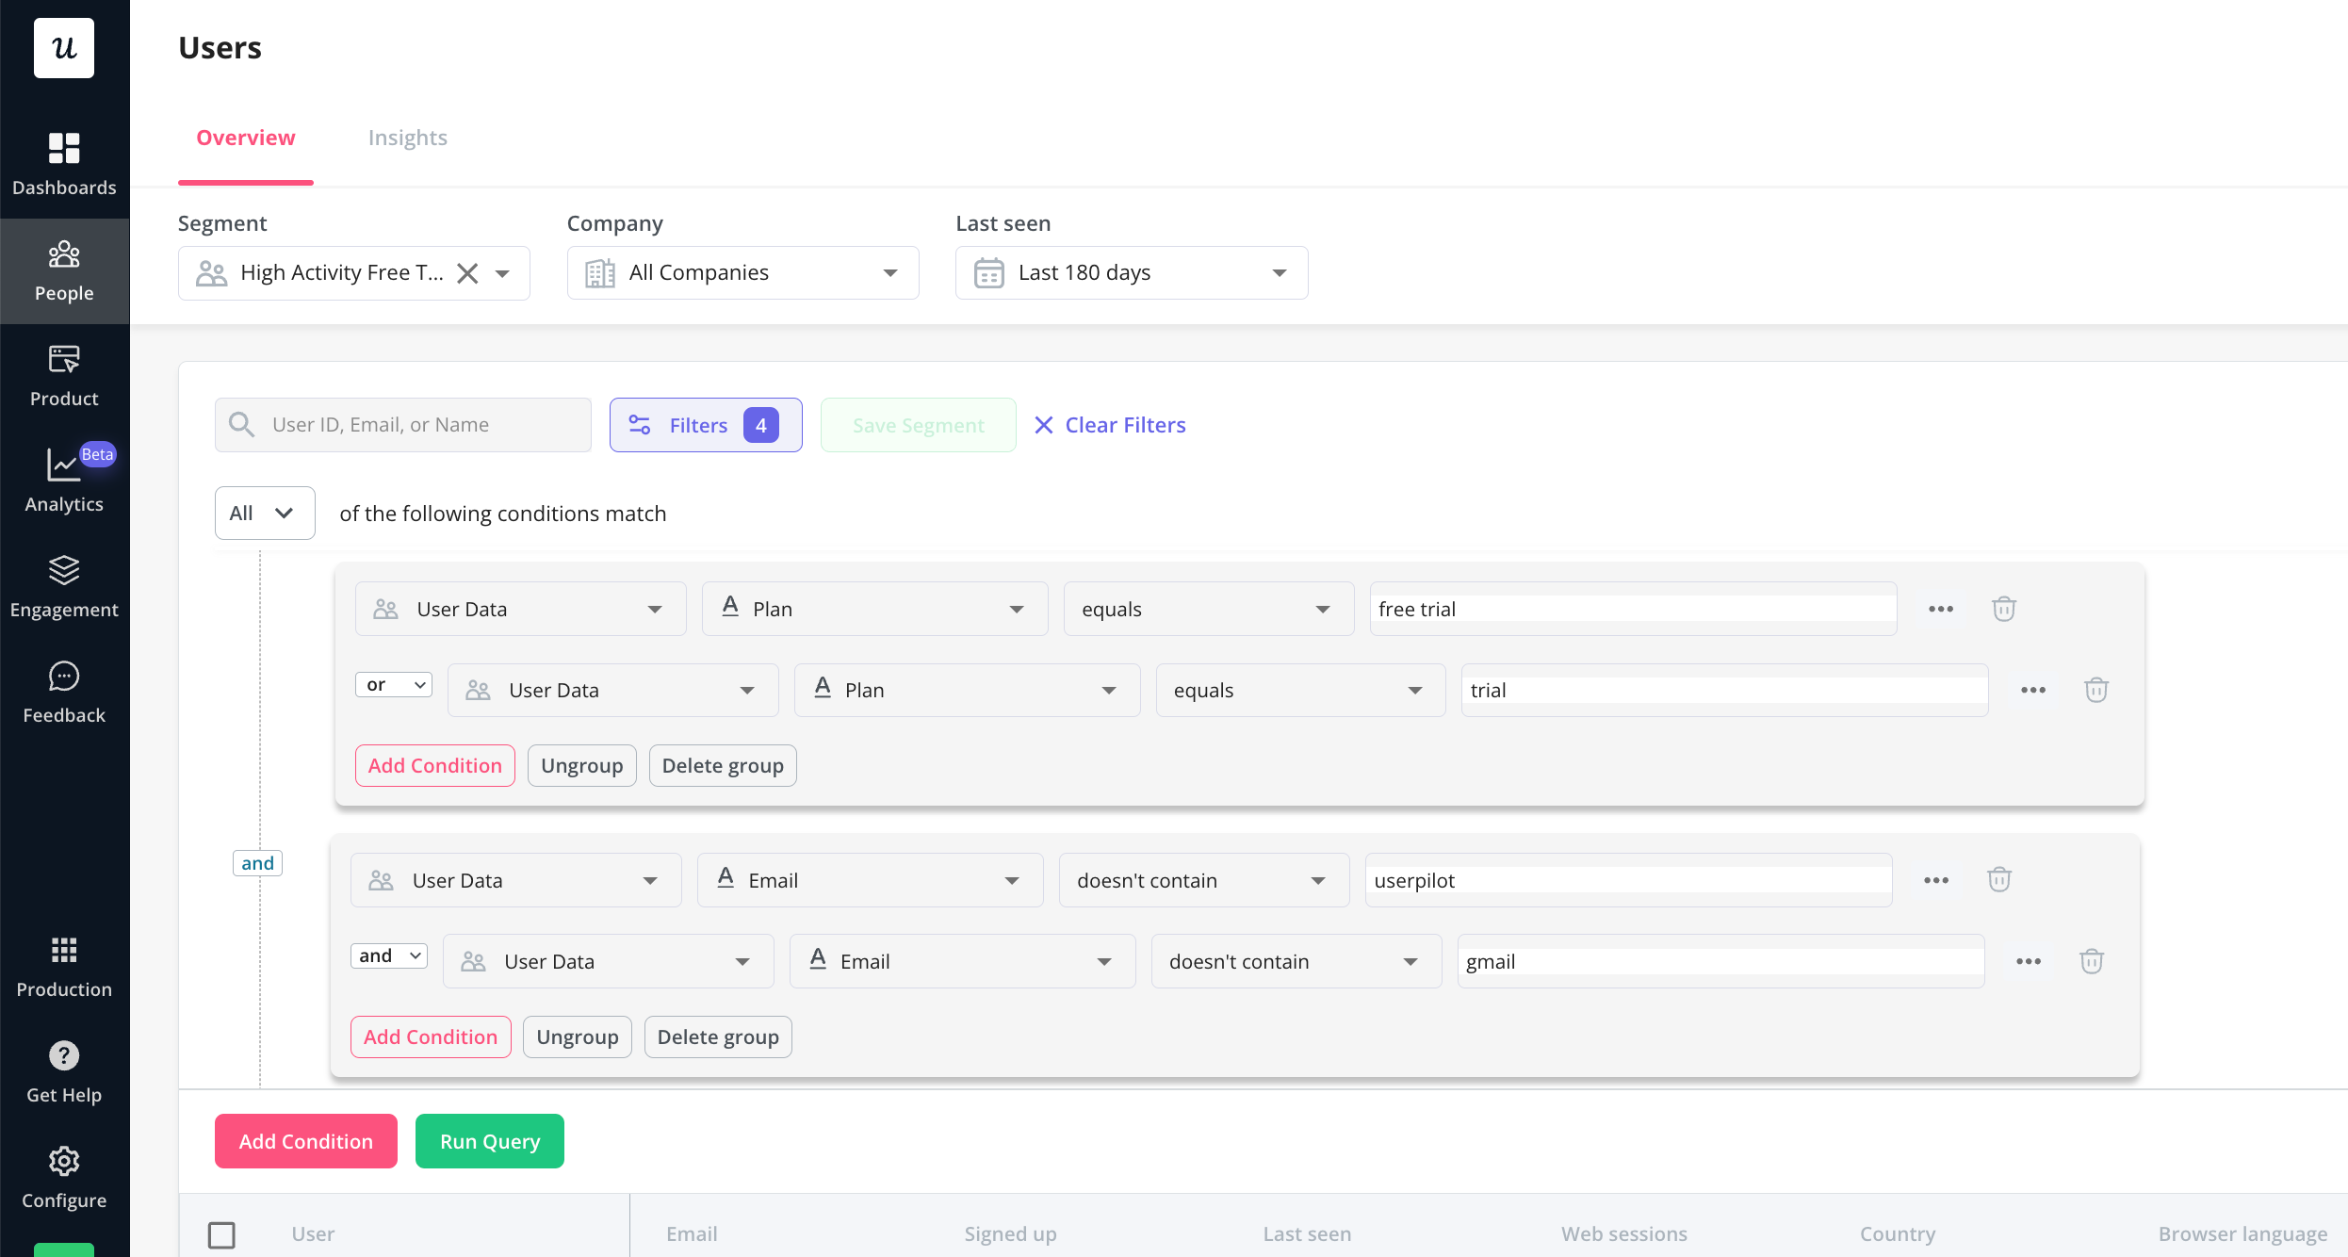The width and height of the screenshot is (2348, 1257).
Task: Check the select-all users checkbox in the table
Action: (222, 1234)
